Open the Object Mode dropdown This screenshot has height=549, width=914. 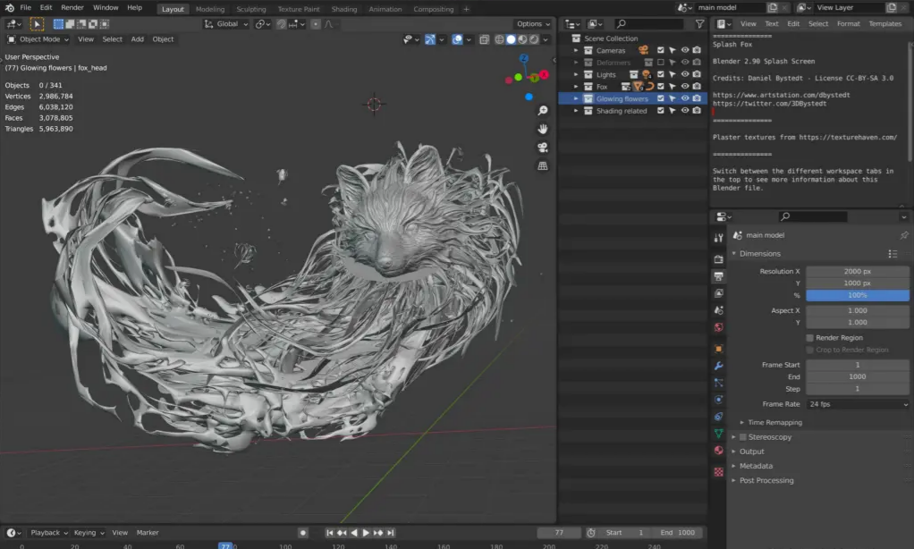(38, 39)
